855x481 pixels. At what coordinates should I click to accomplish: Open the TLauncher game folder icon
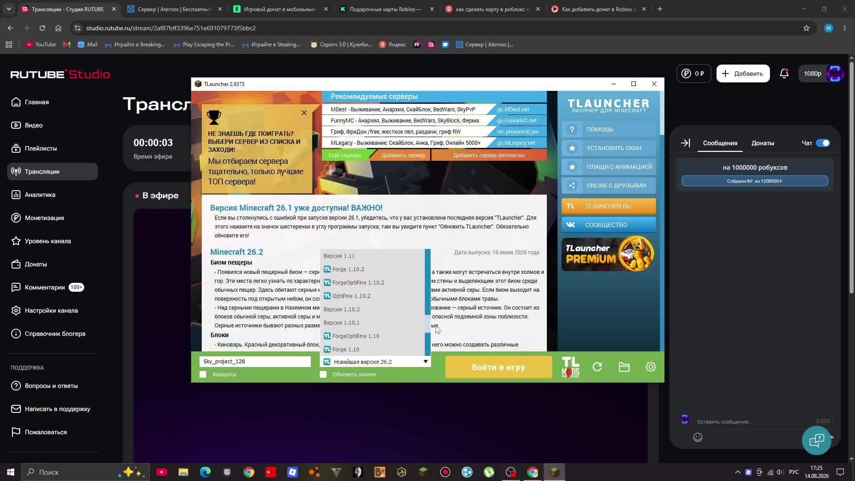[x=624, y=367]
